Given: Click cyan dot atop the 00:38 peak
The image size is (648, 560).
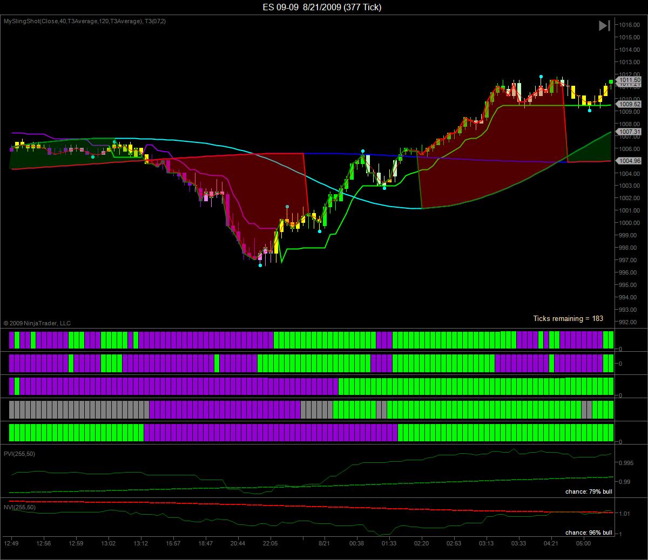Looking at the screenshot, I should coord(363,151).
